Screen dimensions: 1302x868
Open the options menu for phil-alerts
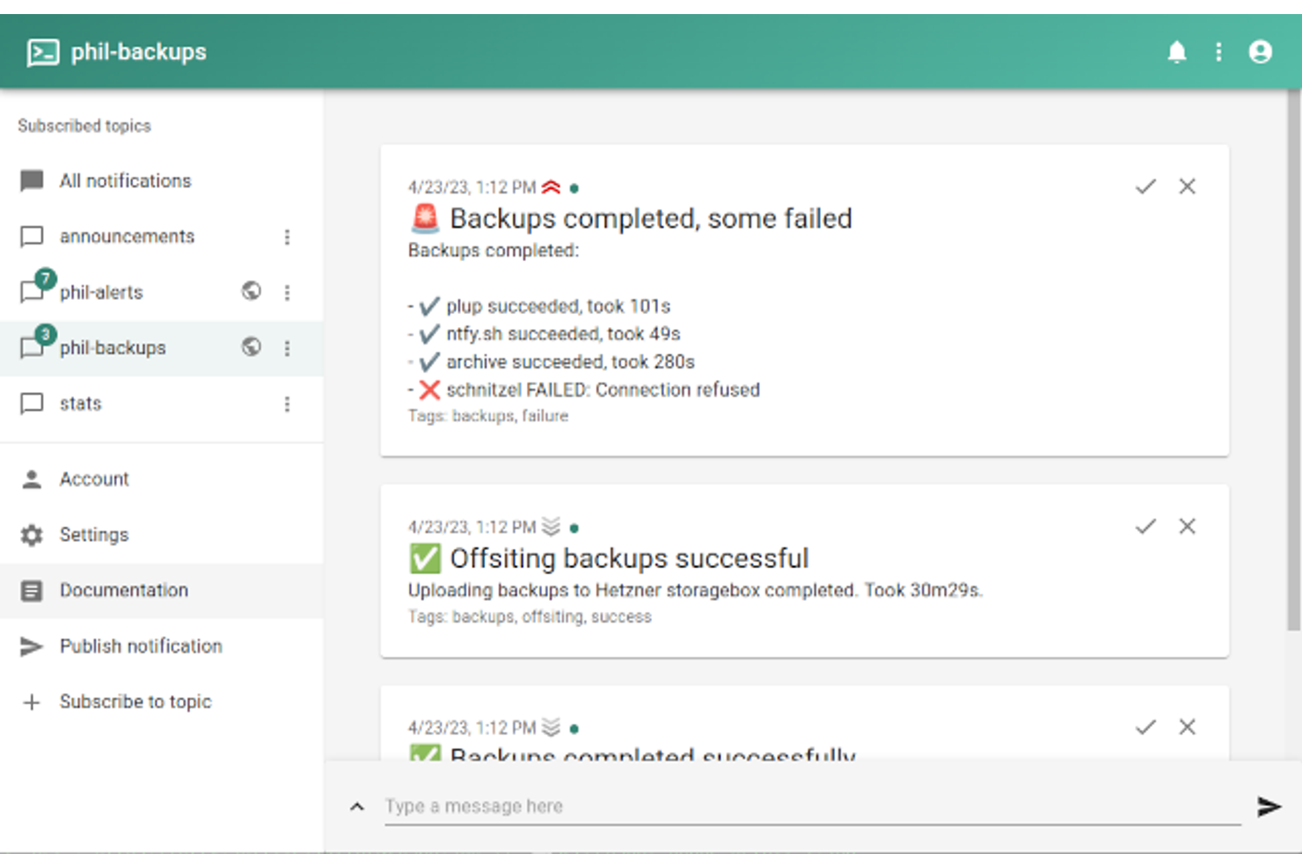click(x=288, y=291)
